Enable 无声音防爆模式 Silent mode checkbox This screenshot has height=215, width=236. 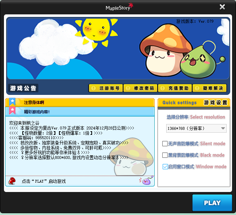(x=165, y=143)
